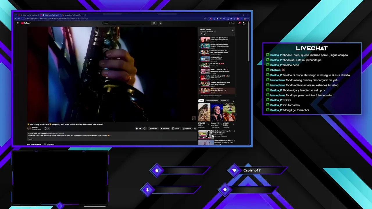Activate voice search microphone
The width and height of the screenshot is (372, 209).
tap(160, 23)
